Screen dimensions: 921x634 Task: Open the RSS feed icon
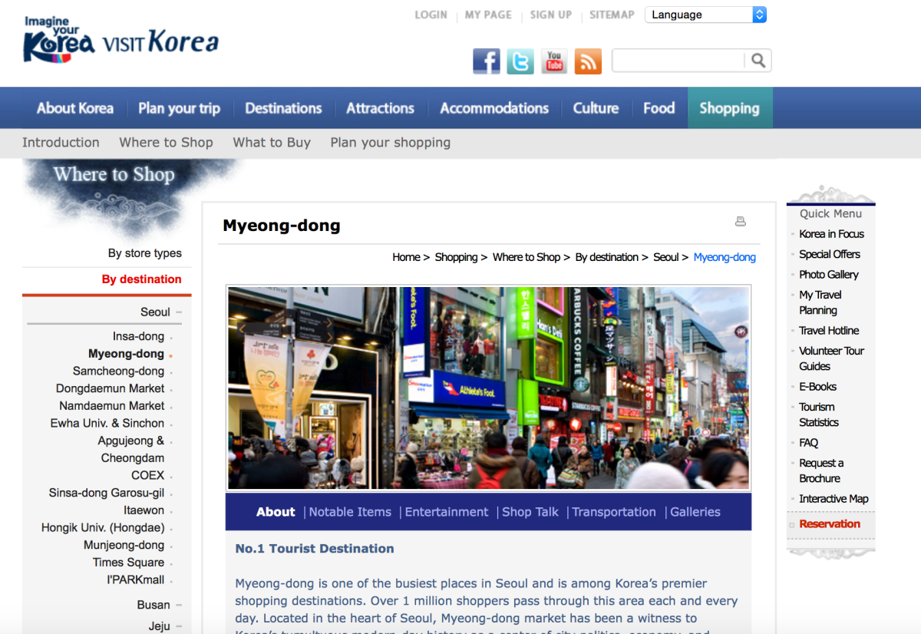588,61
